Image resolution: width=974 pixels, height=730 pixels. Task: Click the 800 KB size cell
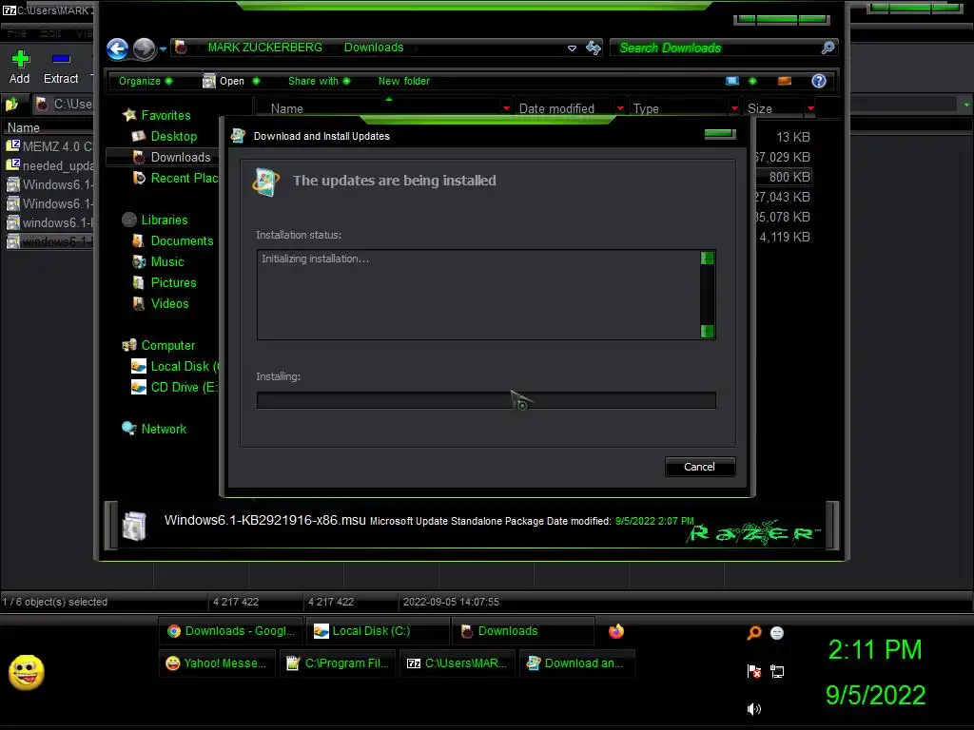[789, 178]
